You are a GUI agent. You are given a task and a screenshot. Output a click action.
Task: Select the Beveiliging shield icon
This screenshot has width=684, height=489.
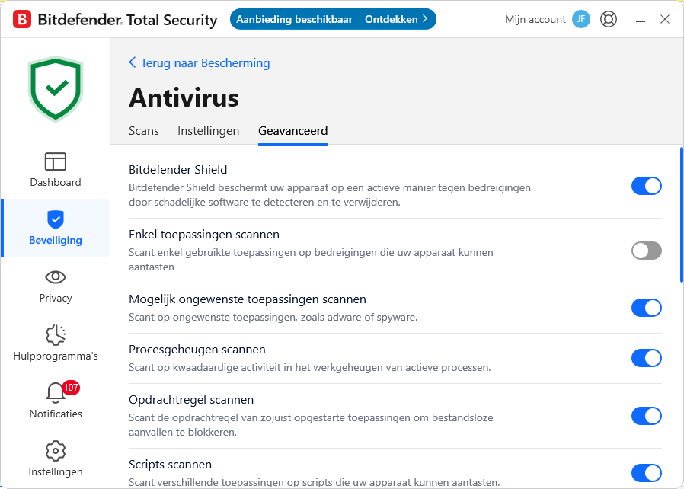coord(56,219)
